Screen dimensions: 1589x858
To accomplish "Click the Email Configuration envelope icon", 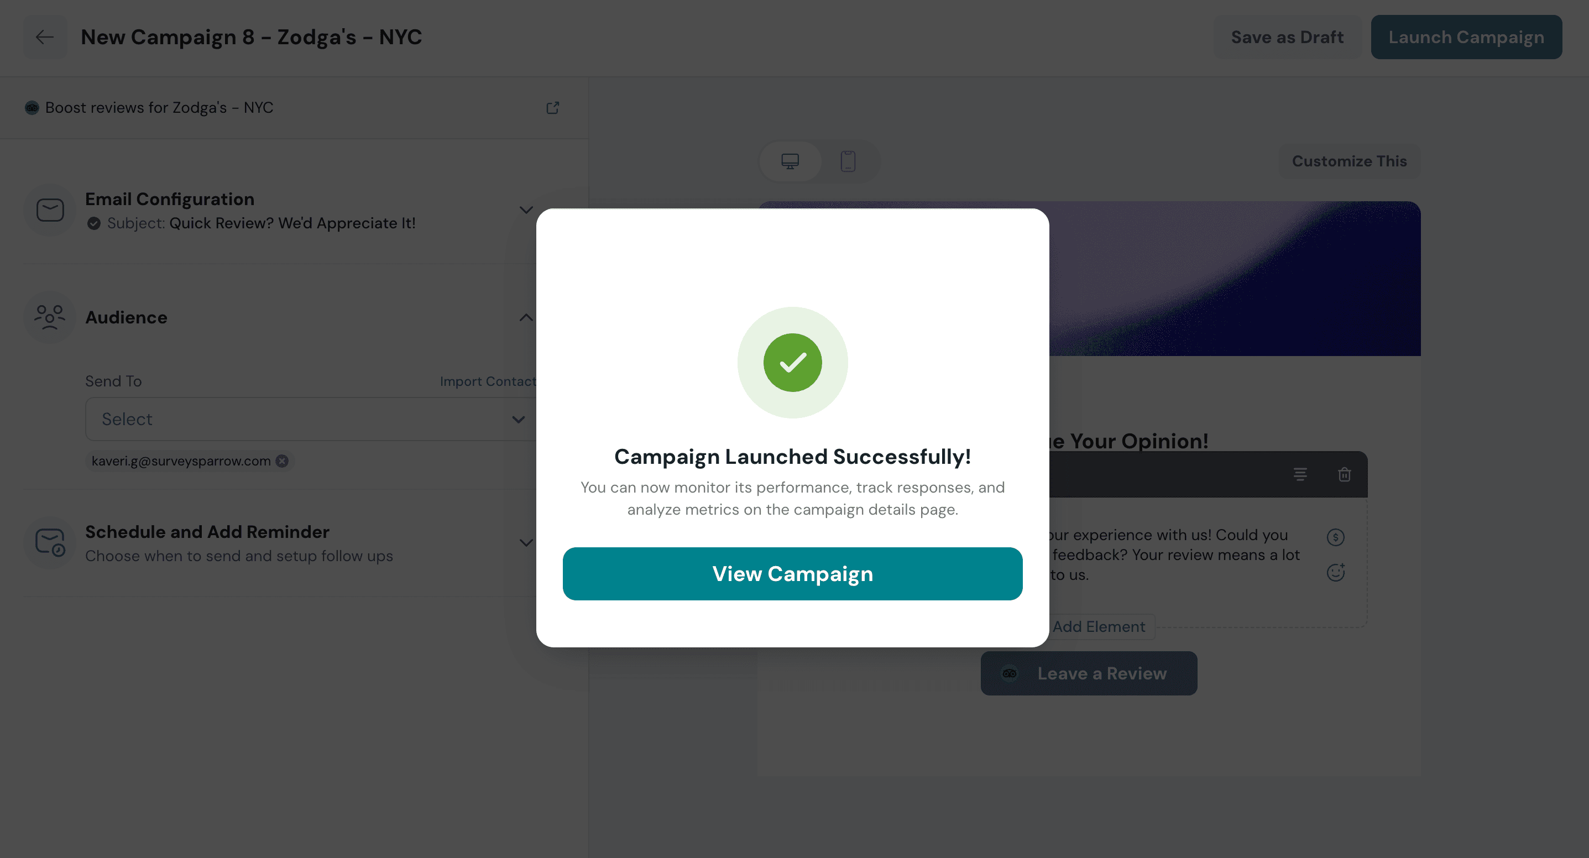I will 50,210.
